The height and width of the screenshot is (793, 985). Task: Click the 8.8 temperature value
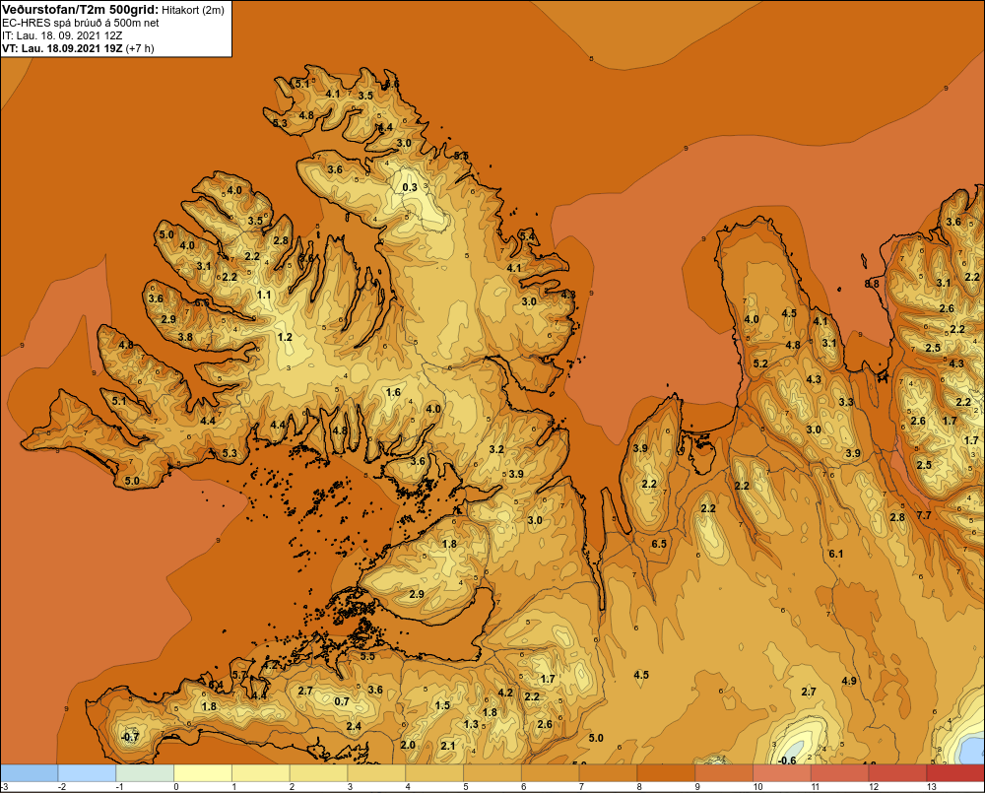872,284
